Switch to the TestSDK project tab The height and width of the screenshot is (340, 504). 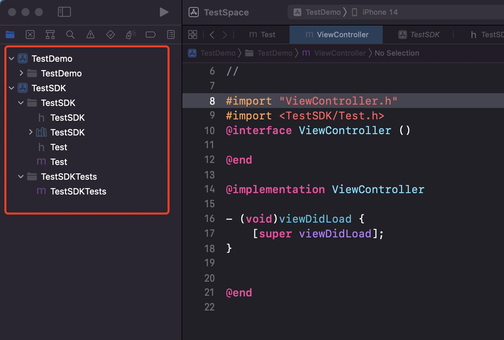[x=419, y=35]
